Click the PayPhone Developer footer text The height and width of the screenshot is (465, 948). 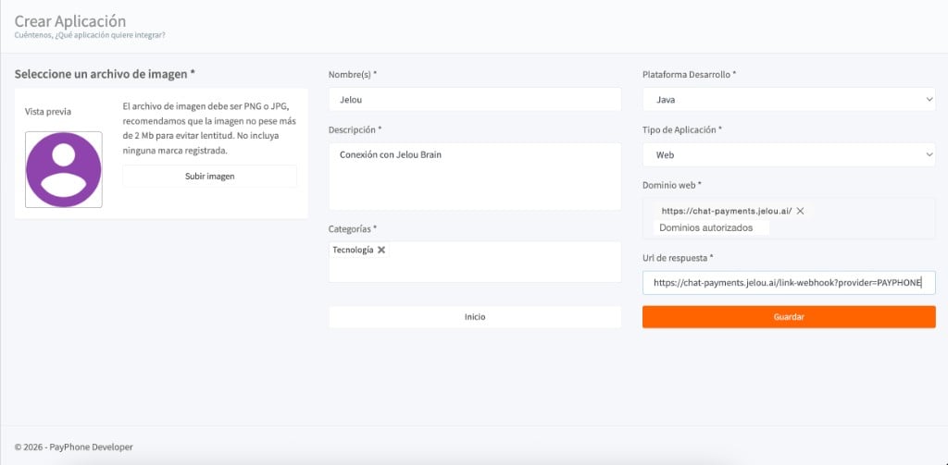point(74,447)
